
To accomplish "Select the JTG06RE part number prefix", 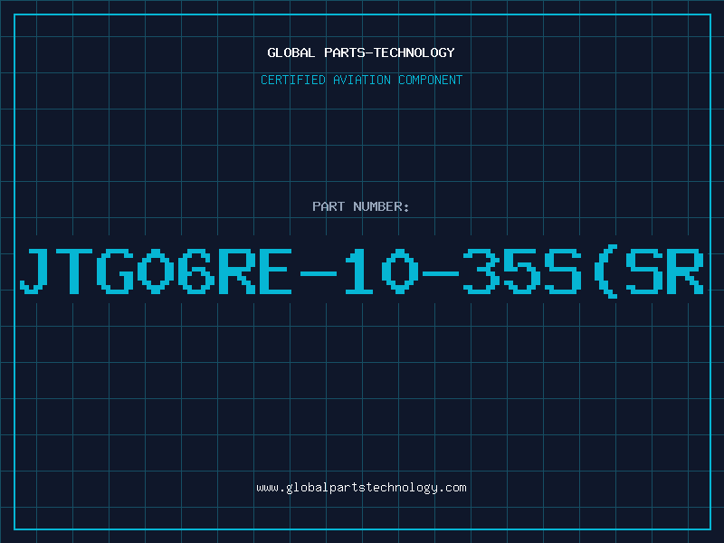I will point(156,271).
